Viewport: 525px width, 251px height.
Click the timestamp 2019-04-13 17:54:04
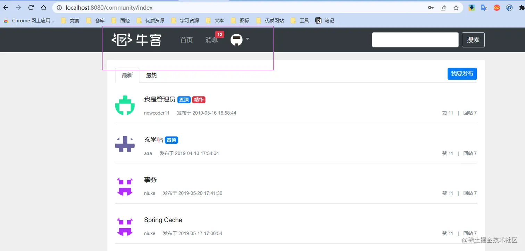[x=197, y=153]
